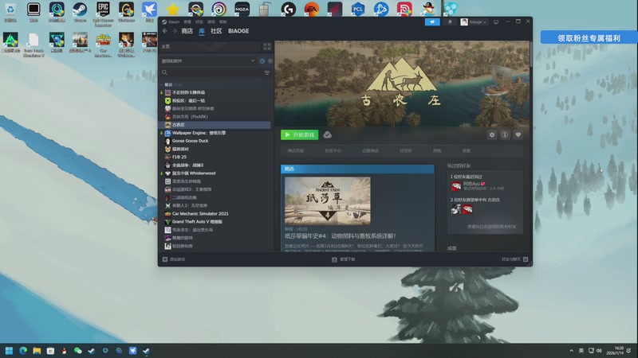Open the 好友 menu in the title bar
Image resolution: width=638 pixels, height=358 pixels.
[x=199, y=22]
